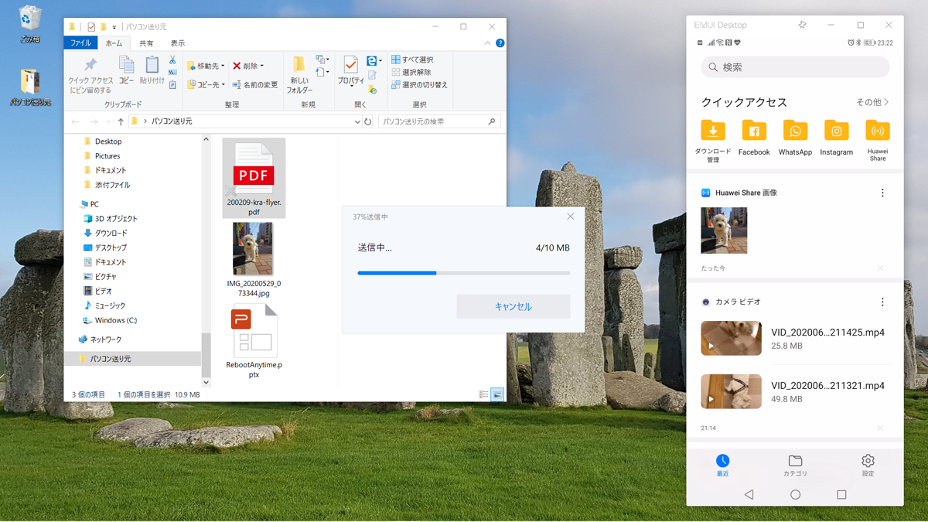This screenshot has width=928, height=522.
Task: Pin the EMUI Desktop window with the pin icon
Action: (802, 25)
